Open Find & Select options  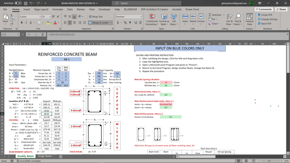[238, 20]
